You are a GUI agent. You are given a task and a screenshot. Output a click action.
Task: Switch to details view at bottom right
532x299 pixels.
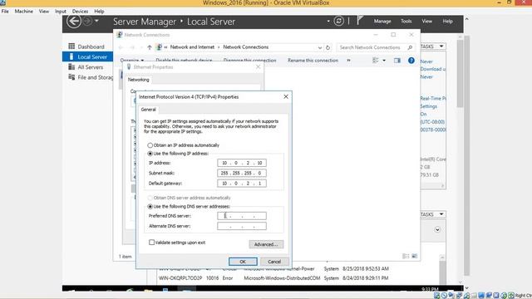pyautogui.click(x=406, y=256)
